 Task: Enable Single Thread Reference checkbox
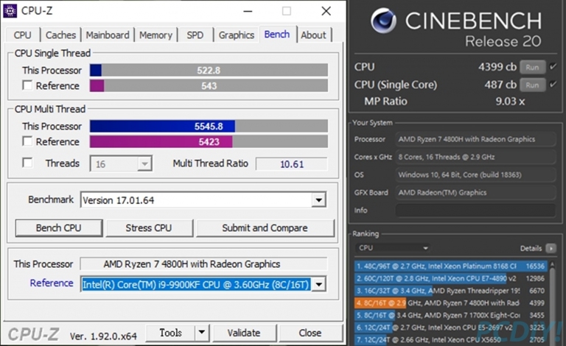click(x=27, y=85)
